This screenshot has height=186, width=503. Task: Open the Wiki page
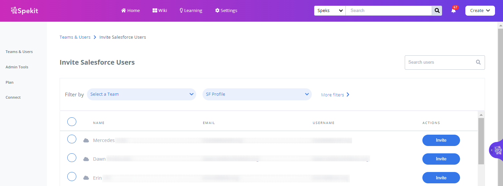(160, 11)
